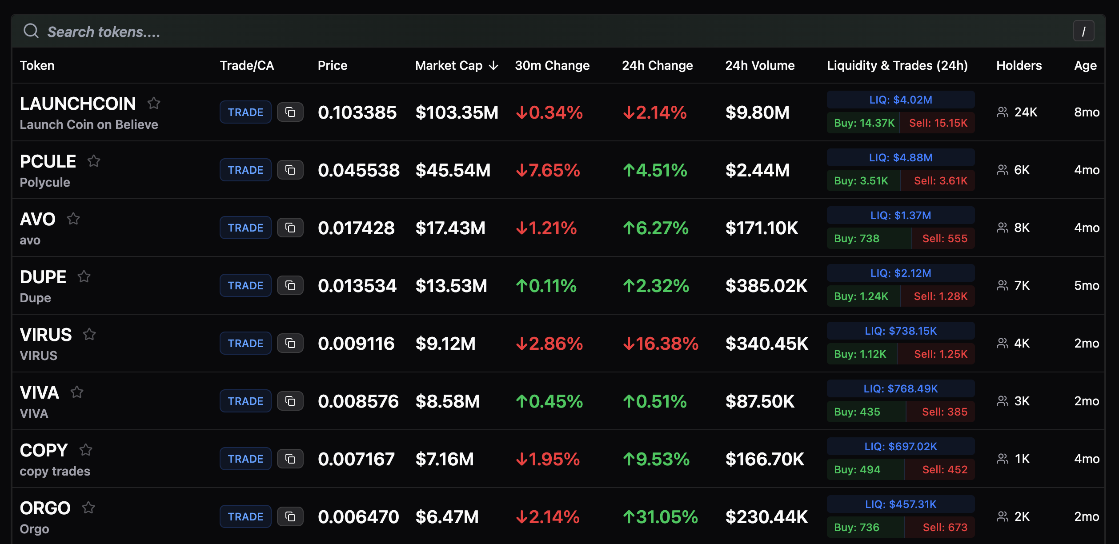The height and width of the screenshot is (544, 1119).
Task: Star LAUNCHCOIN as a favorite
Action: (154, 103)
